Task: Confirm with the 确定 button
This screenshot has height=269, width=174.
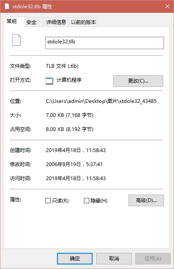Action: [75, 259]
